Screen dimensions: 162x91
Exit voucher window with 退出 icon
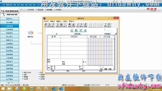tap(109, 25)
